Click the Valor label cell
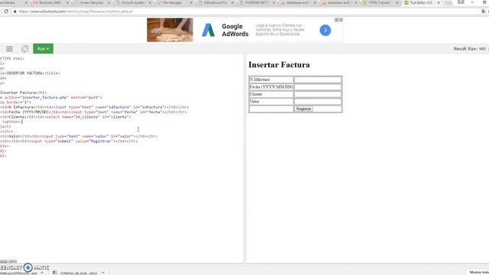489x275 pixels. click(271, 102)
